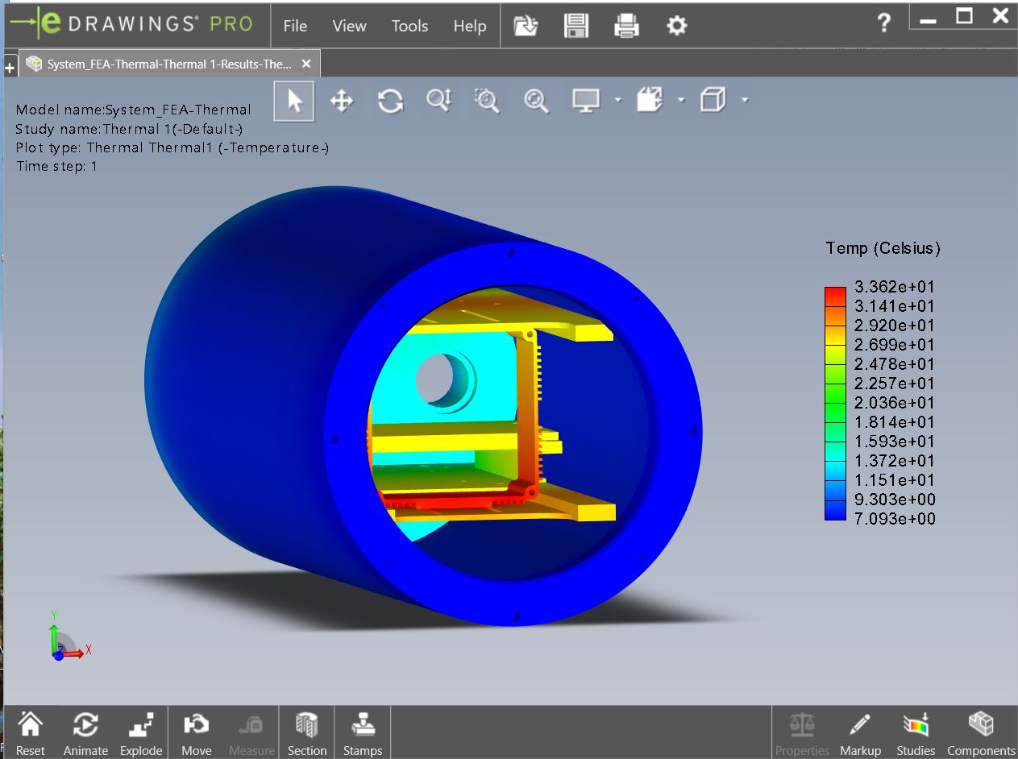Click the Section tool
1018x759 pixels.
point(307,733)
